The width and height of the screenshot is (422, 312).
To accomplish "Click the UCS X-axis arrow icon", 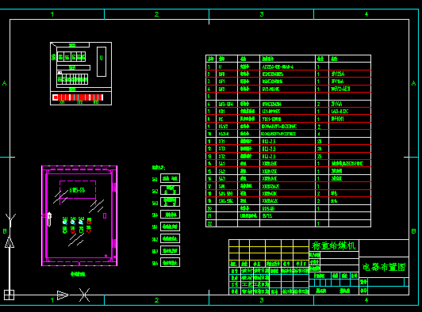I will coord(63,295).
